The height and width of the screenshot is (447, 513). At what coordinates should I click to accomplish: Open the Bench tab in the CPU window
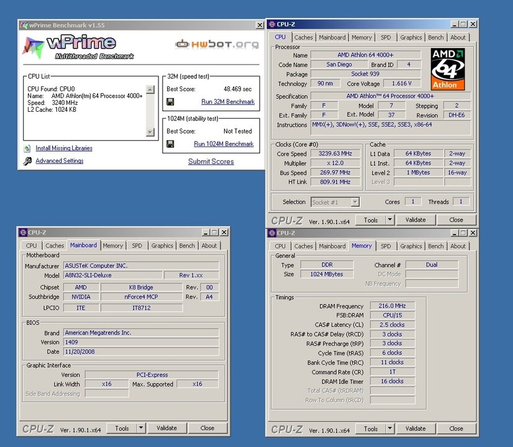tap(436, 37)
